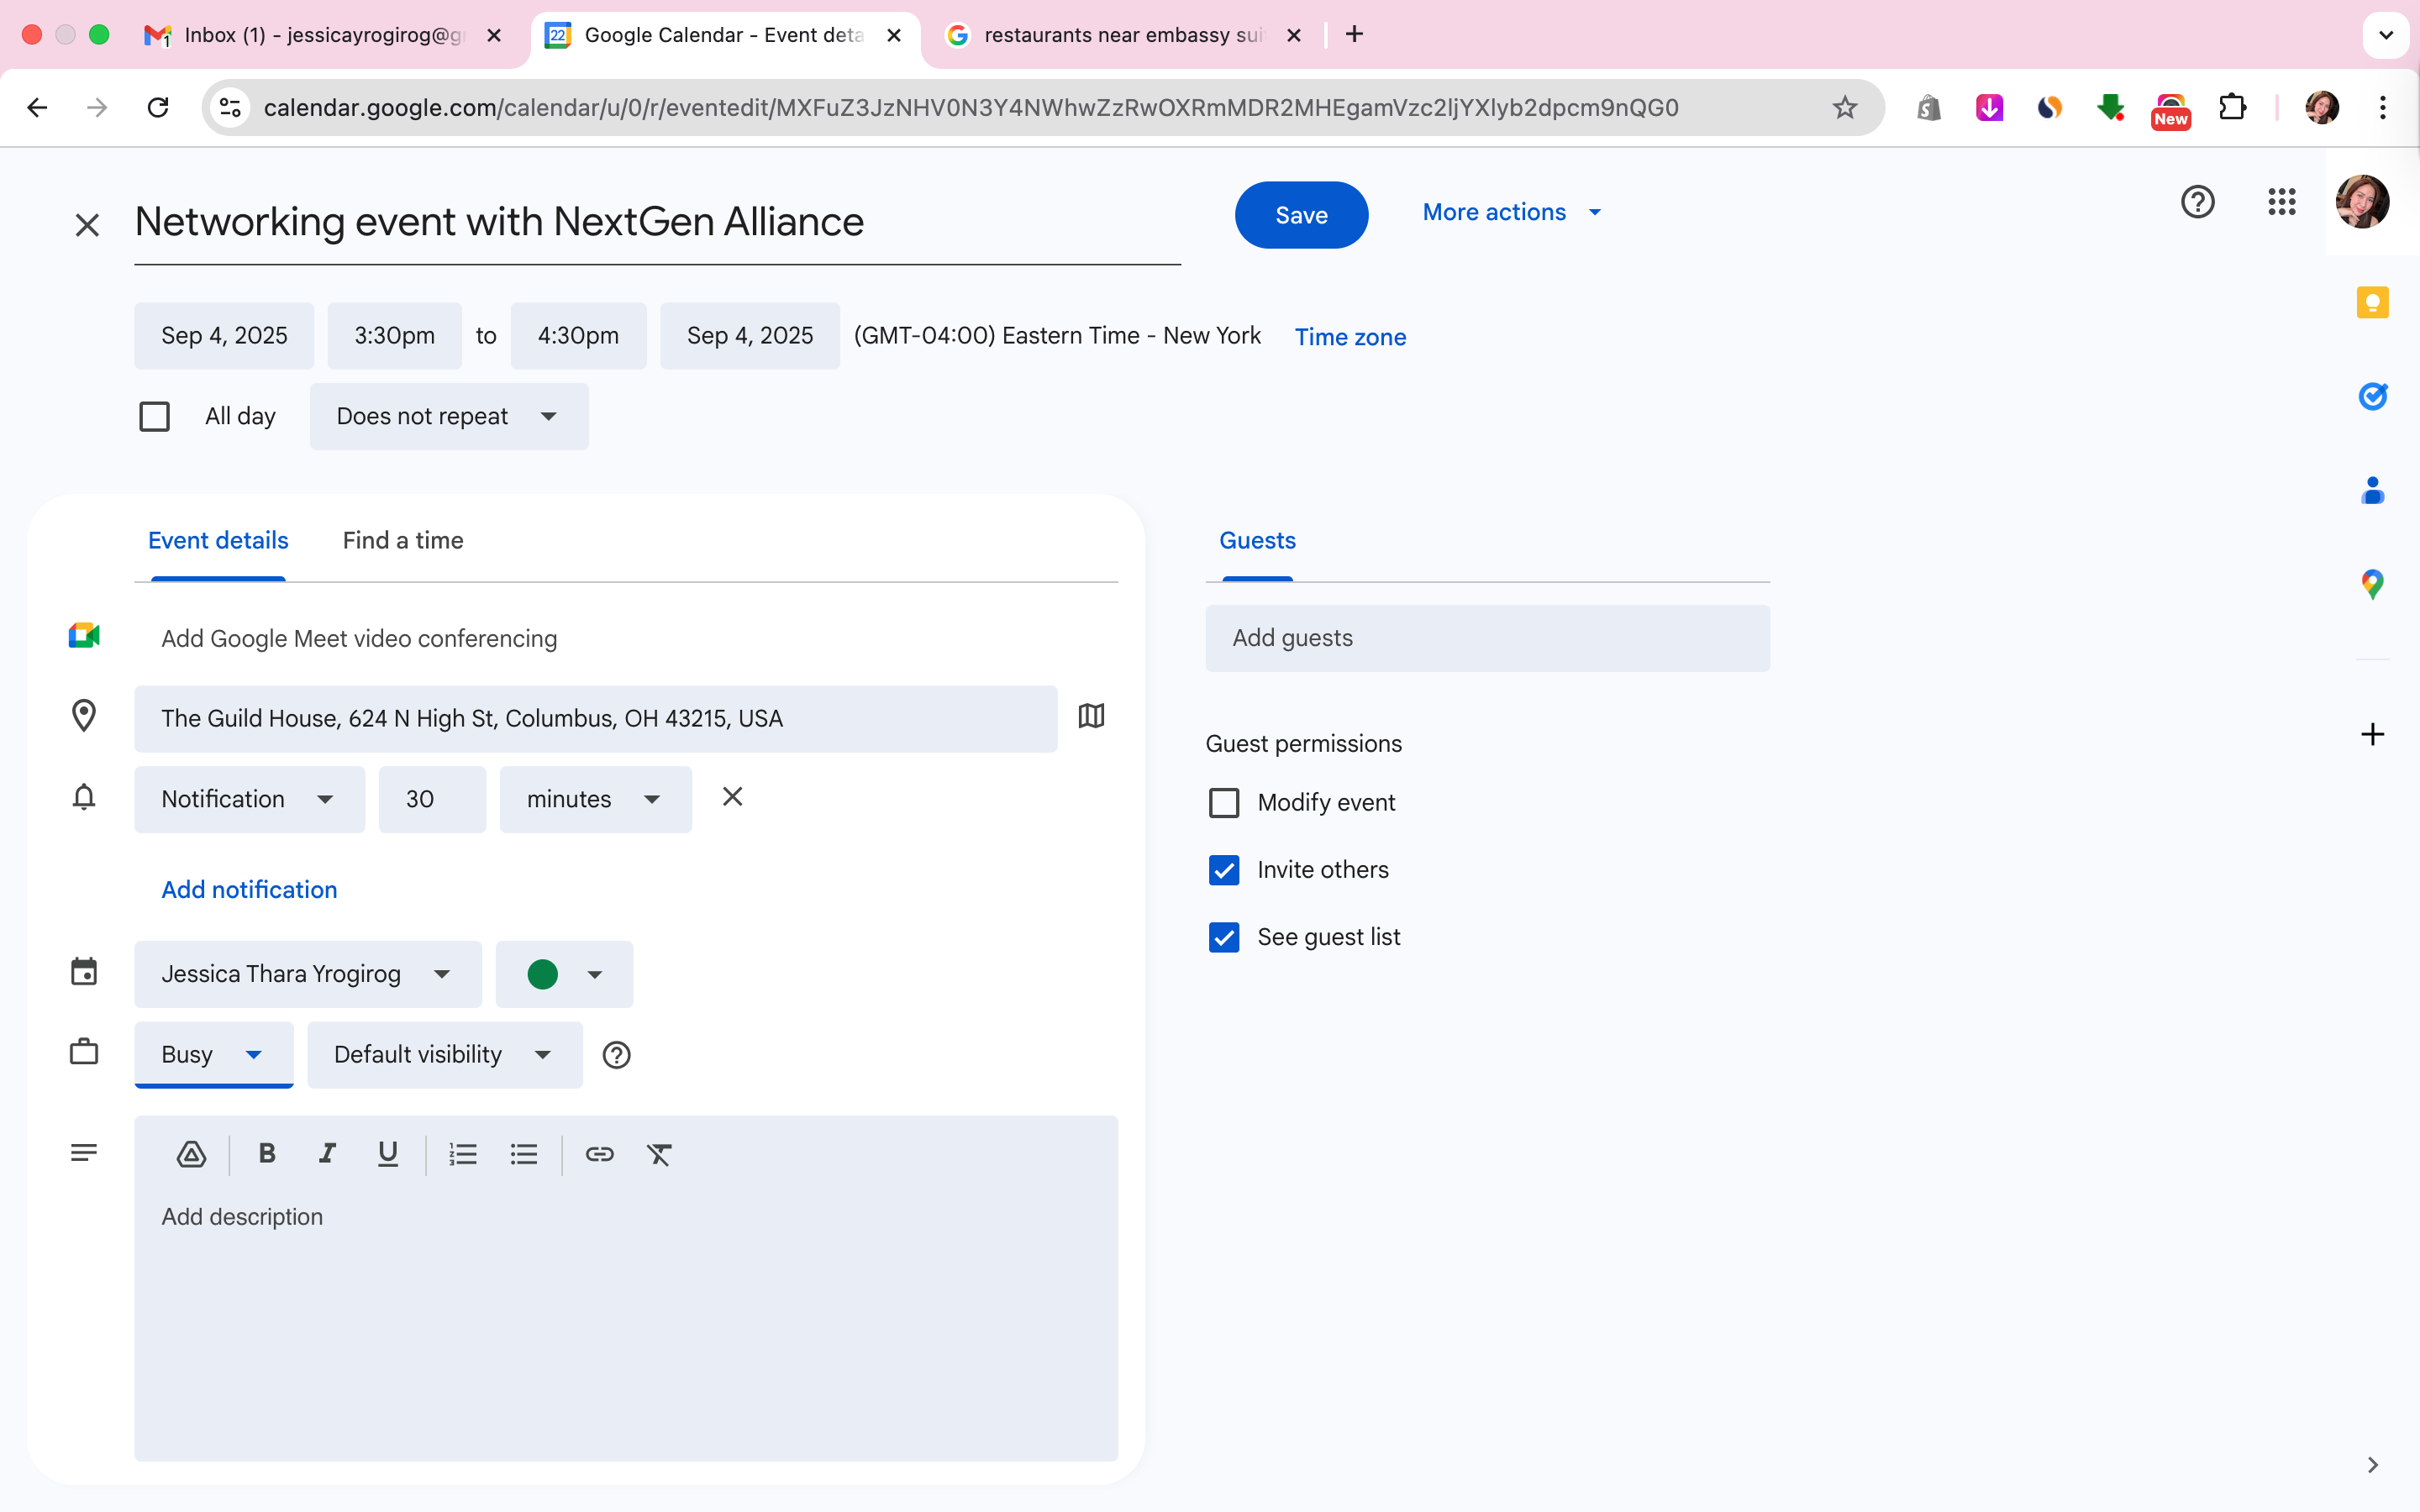The width and height of the screenshot is (2420, 1512).
Task: Open the Google Keep side panel
Action: coord(2372,302)
